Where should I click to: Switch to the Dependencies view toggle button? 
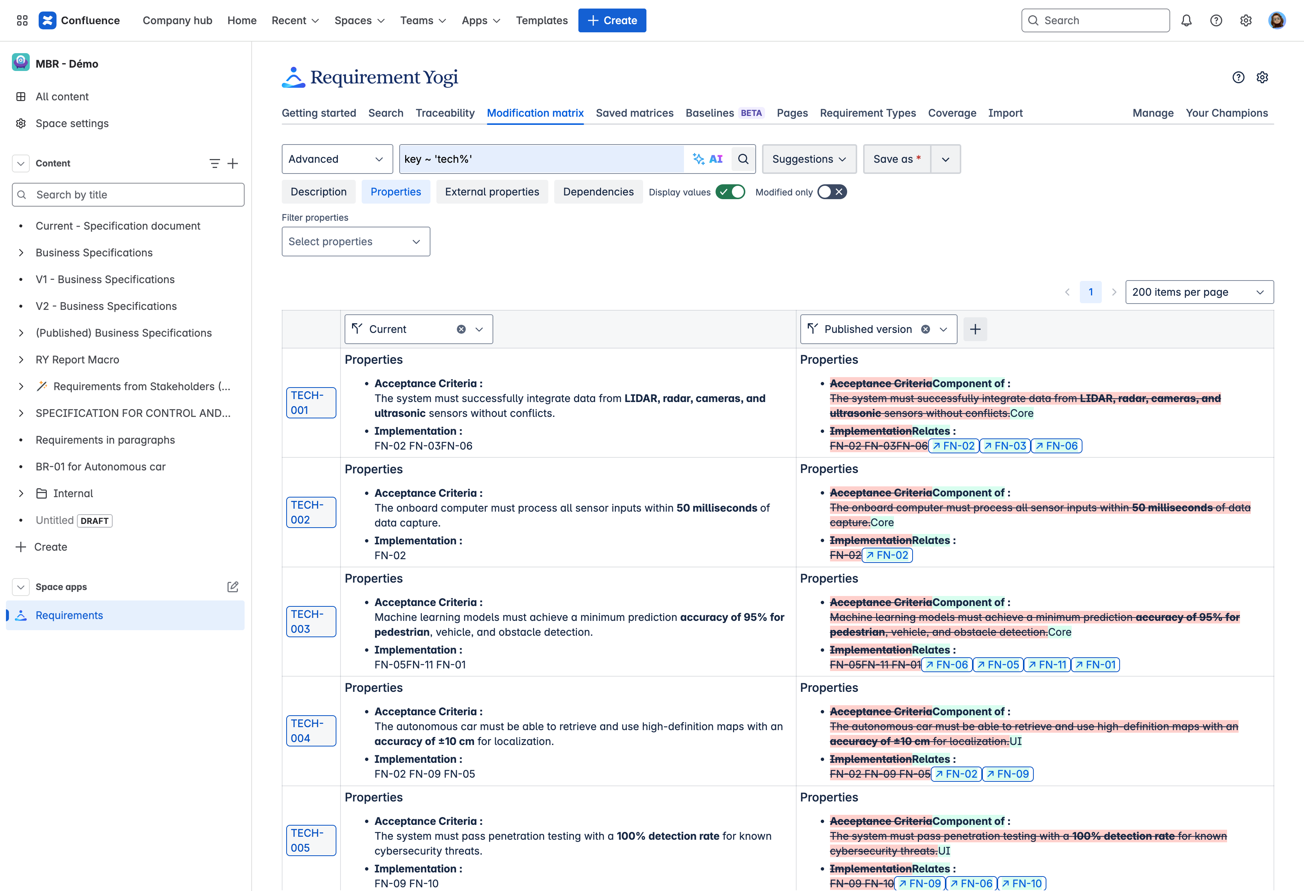[598, 192]
